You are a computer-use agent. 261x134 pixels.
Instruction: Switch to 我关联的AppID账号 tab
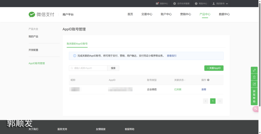pos(77,44)
